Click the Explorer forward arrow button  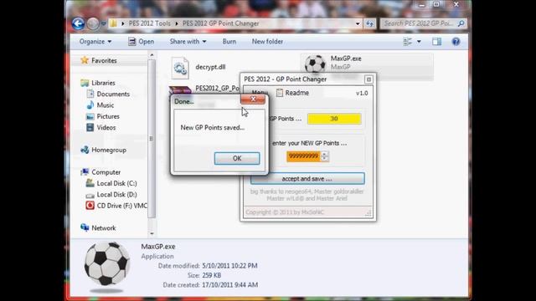(93, 23)
